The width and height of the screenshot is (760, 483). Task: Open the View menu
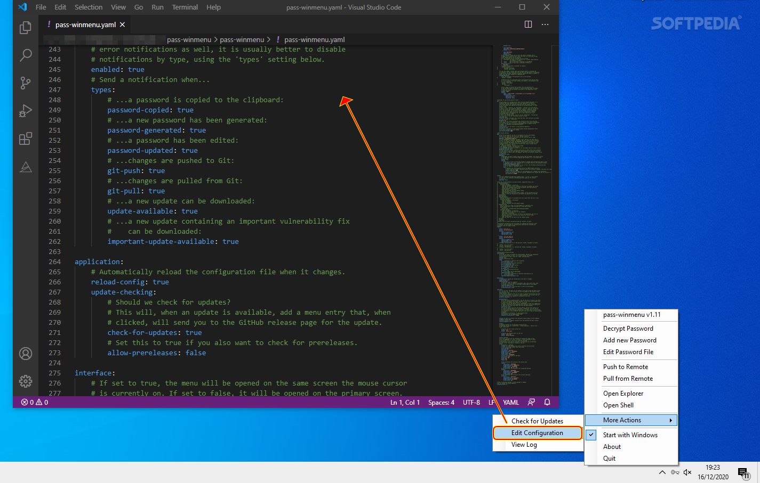[x=118, y=7]
